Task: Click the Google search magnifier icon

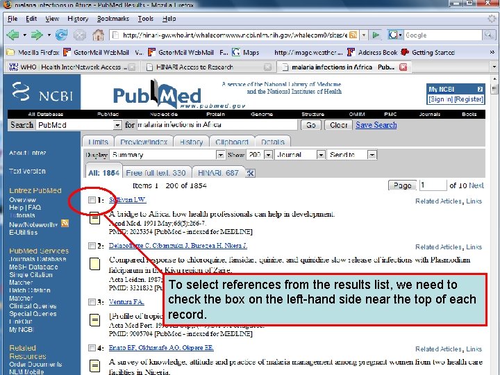Action: tap(488, 35)
